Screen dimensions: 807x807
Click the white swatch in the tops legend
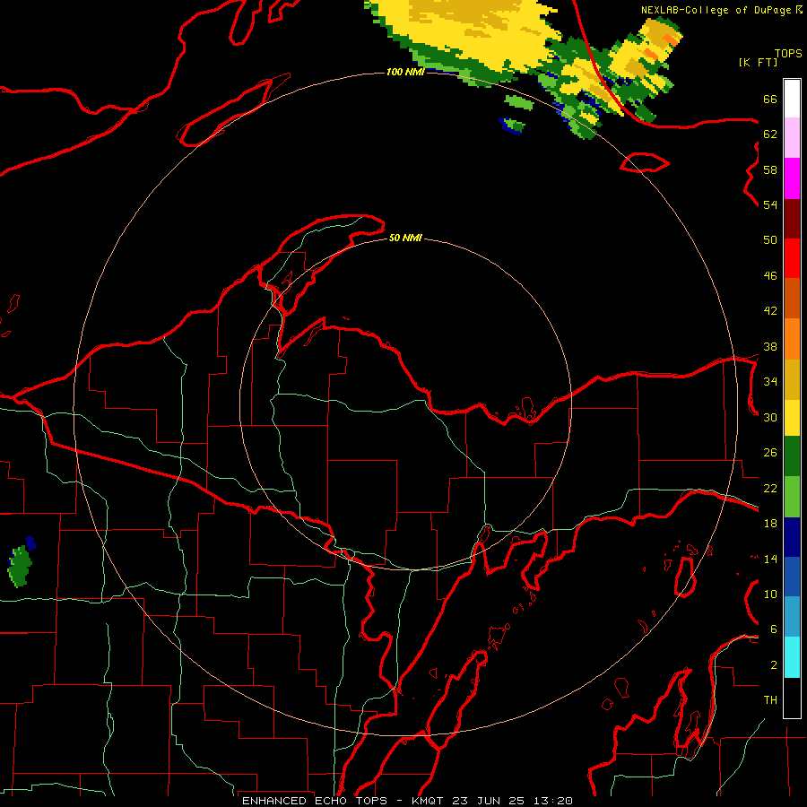coord(792,99)
